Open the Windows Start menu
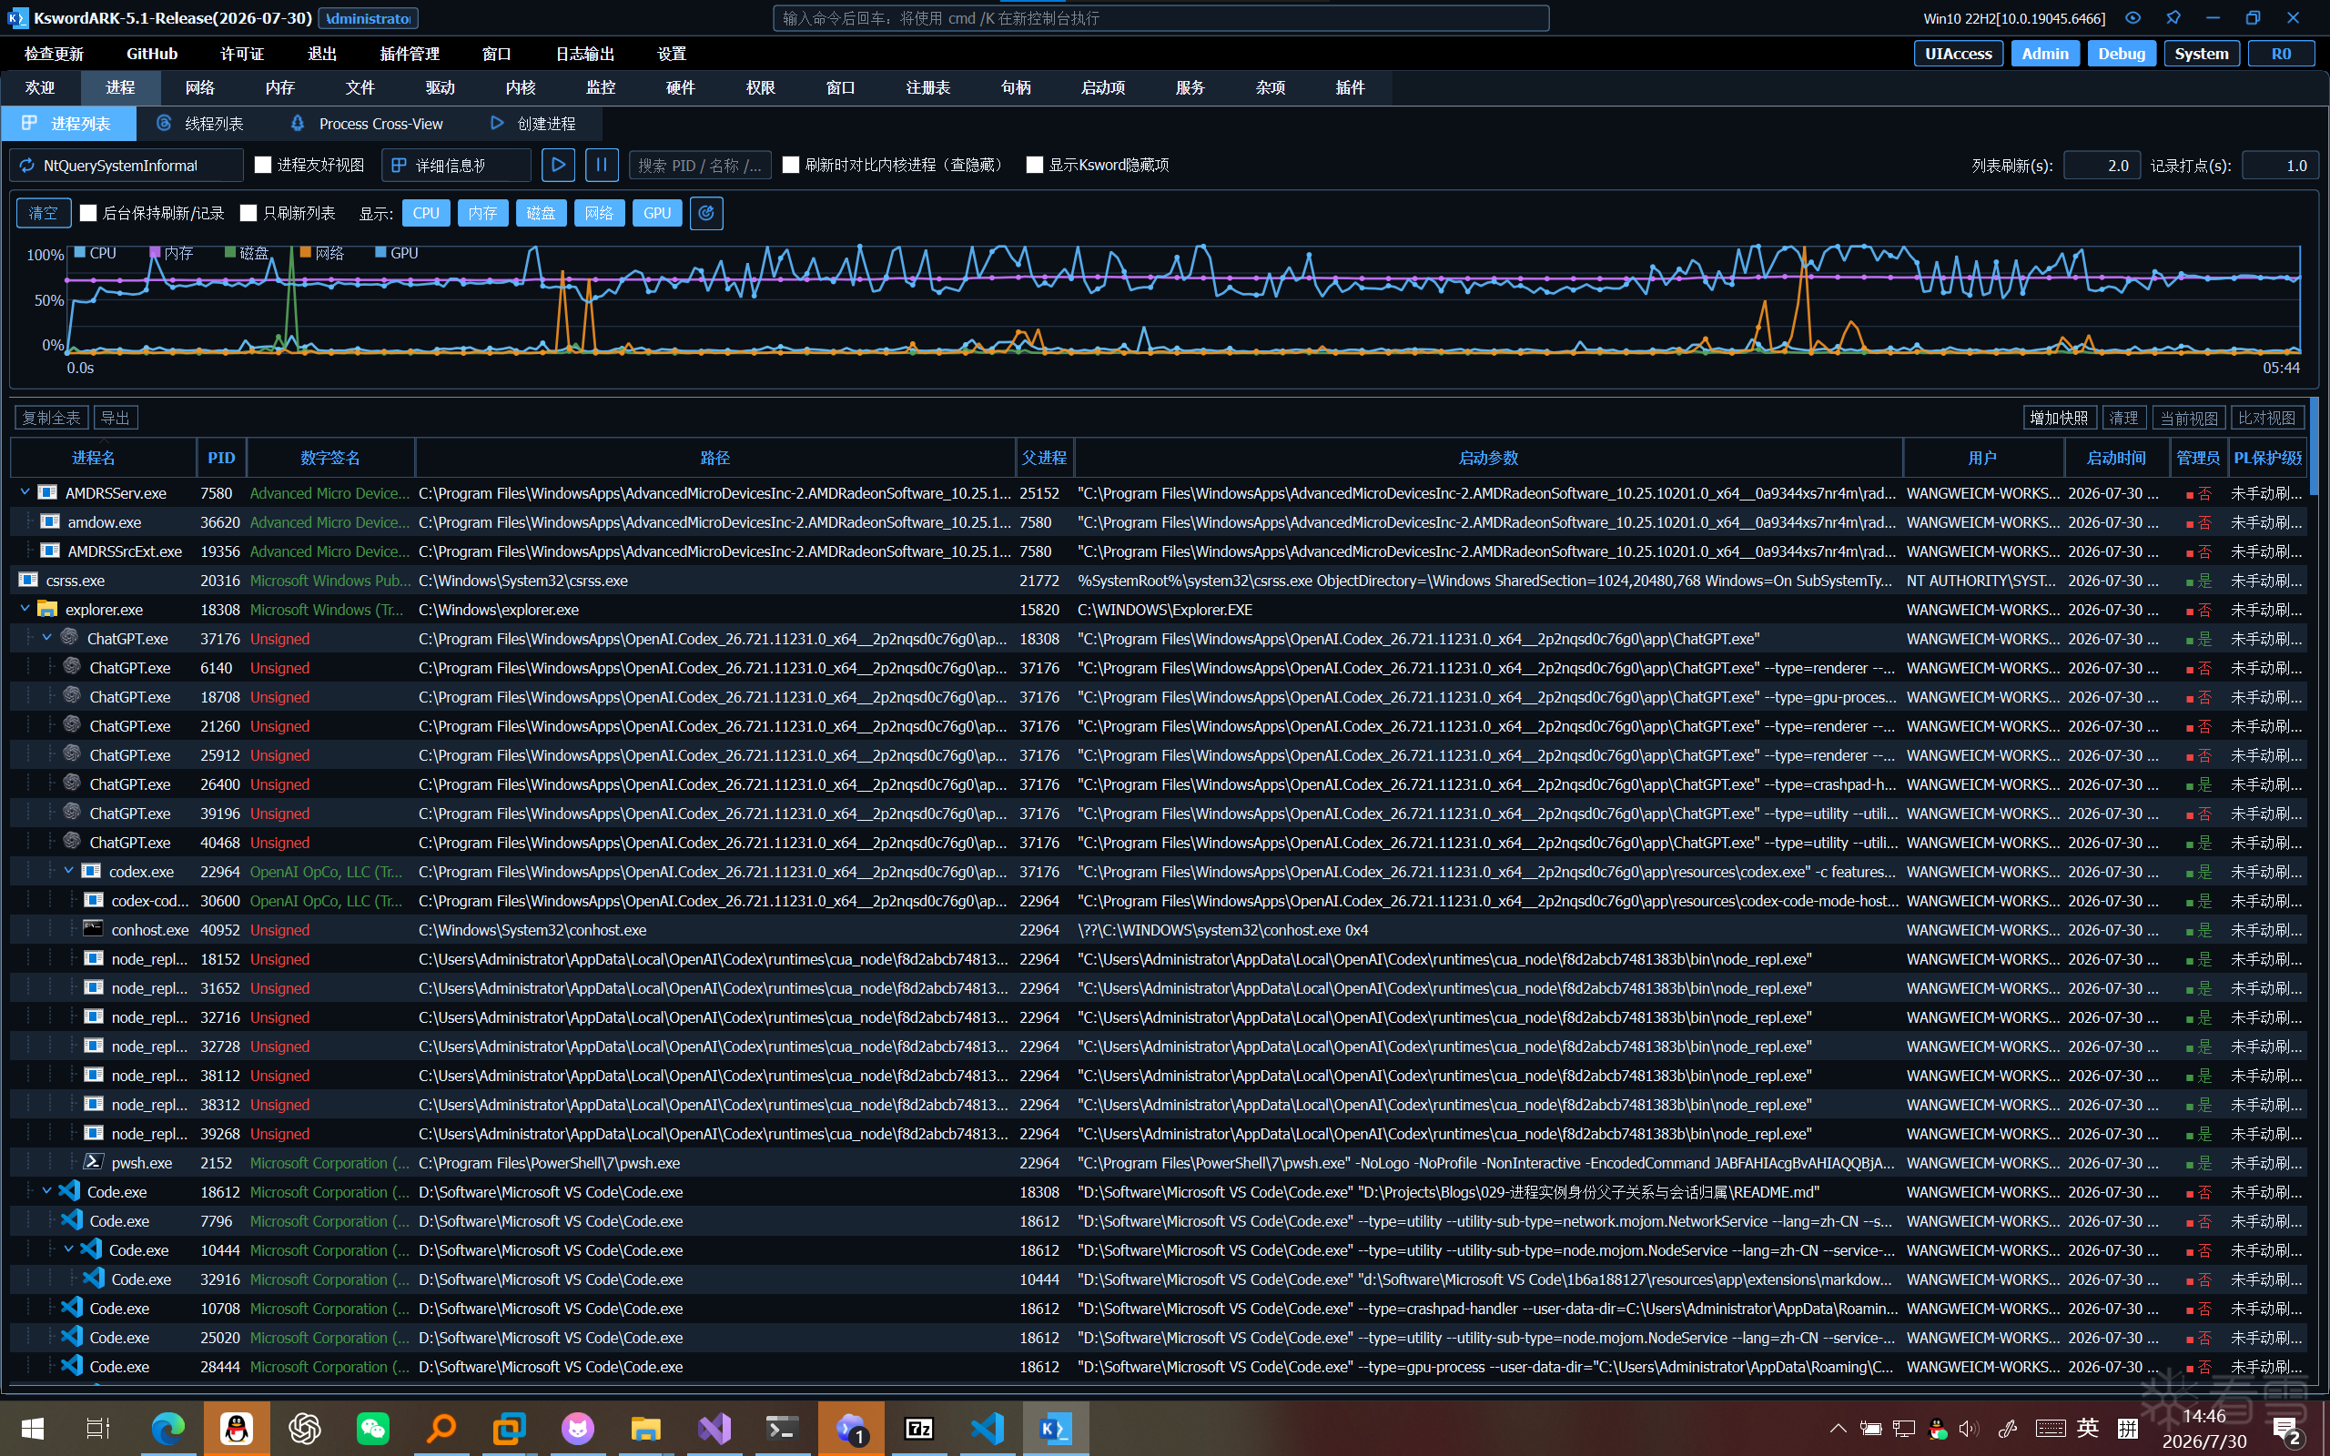Screen dimensions: 2330x1456 33,1428
